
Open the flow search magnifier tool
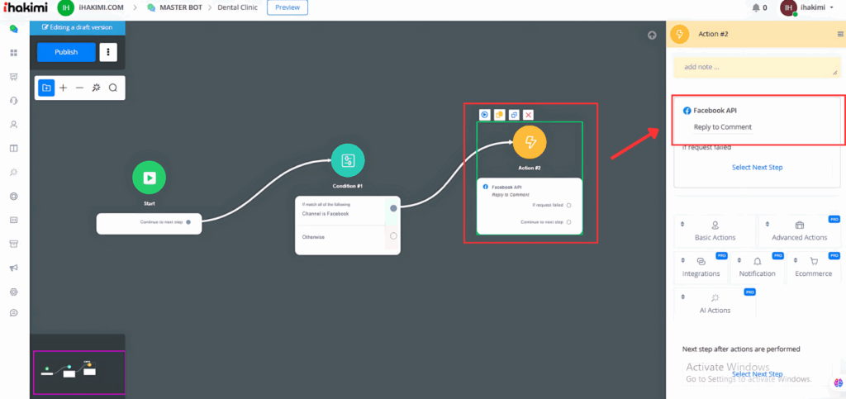coord(113,88)
